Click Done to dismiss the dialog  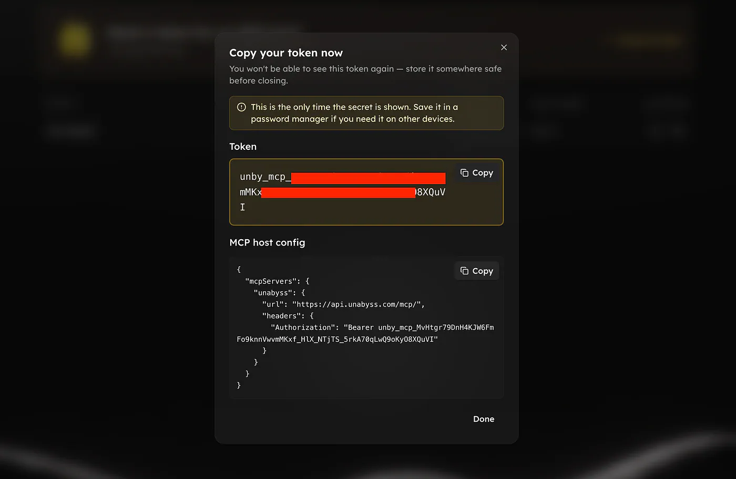484,419
